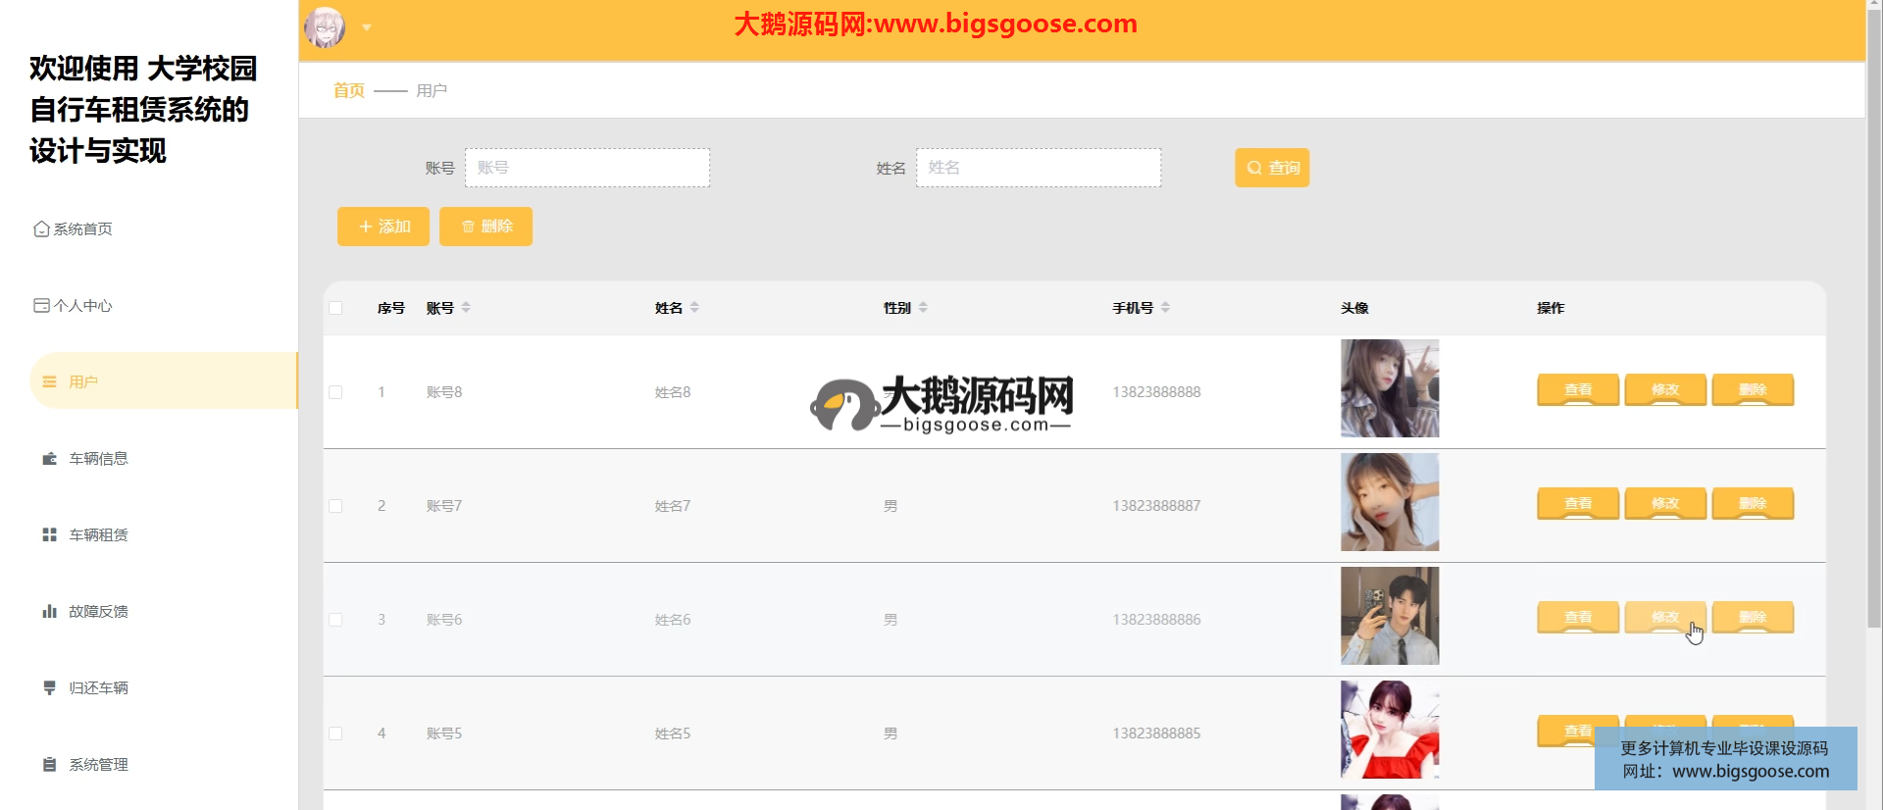Click the 系统管理 clipboard icon
Screen dimensions: 1883x810
(49, 765)
